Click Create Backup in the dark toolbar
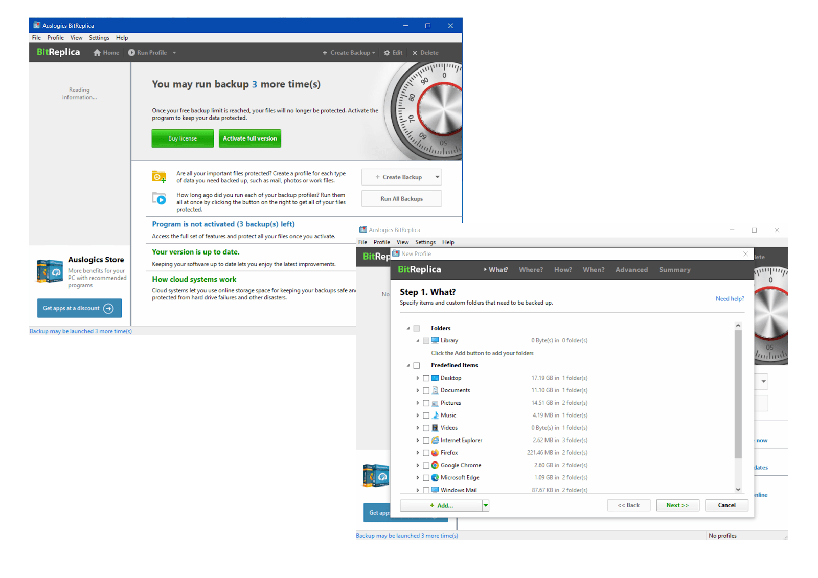The image size is (818, 578). (349, 53)
